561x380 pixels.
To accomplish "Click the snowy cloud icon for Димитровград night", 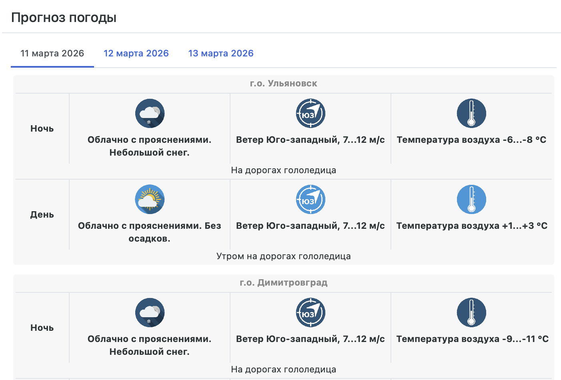I will pyautogui.click(x=150, y=312).
